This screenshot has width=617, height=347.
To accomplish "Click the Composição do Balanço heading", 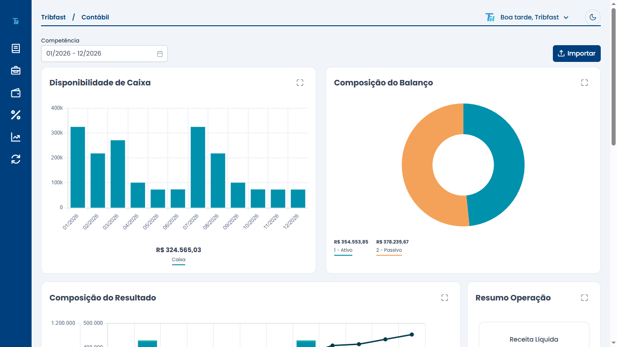I will 383,83.
